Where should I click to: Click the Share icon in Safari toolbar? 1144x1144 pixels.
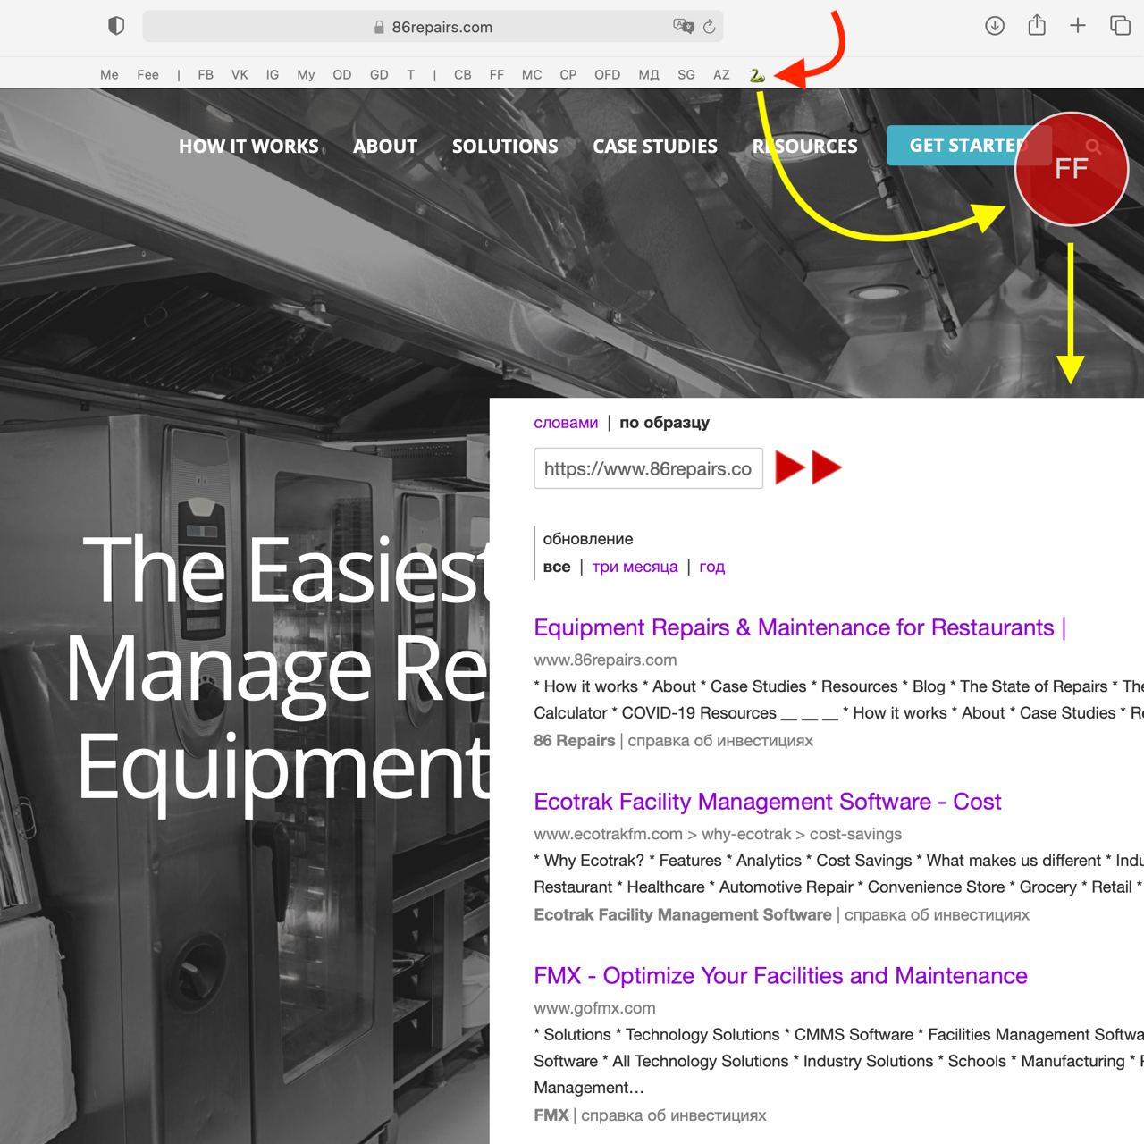(1037, 25)
